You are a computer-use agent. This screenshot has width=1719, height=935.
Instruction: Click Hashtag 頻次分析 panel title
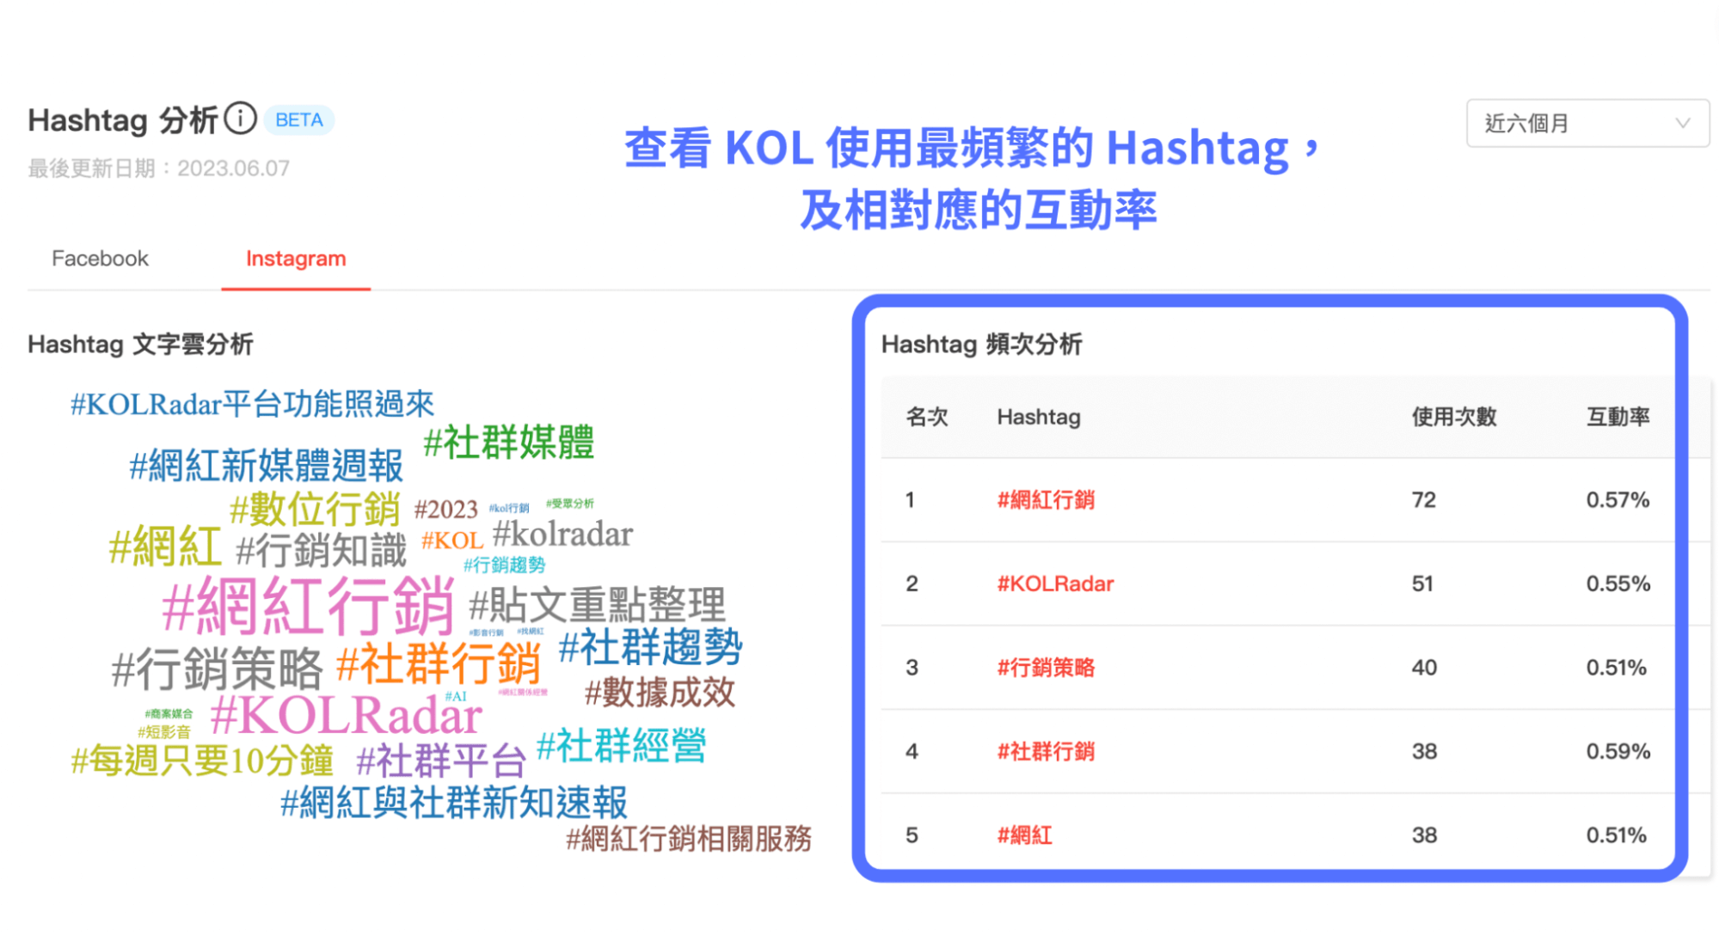pos(981,345)
